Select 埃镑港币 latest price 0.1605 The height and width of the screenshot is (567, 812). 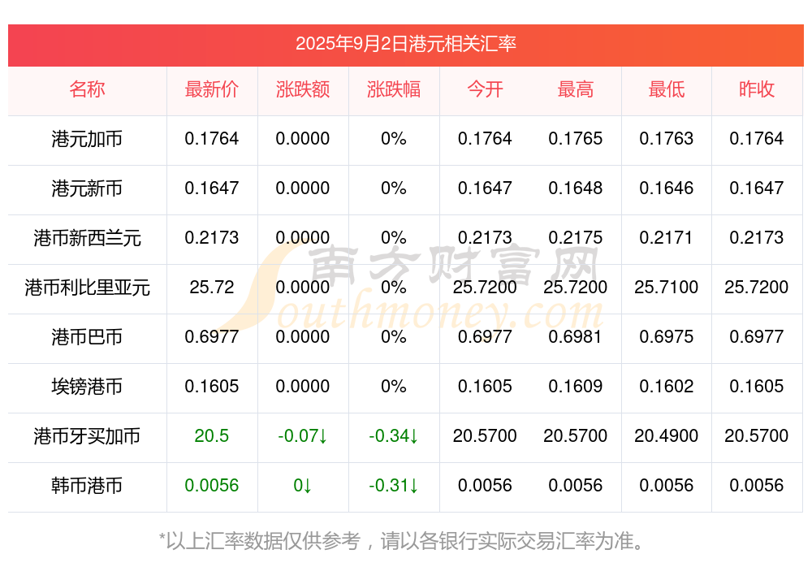click(x=212, y=386)
